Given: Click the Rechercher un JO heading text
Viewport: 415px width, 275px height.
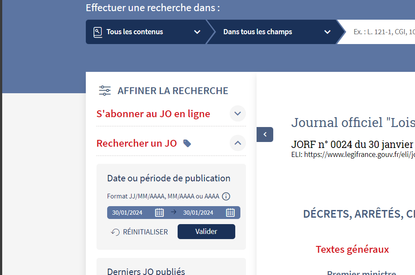Looking at the screenshot, I should pos(137,143).
